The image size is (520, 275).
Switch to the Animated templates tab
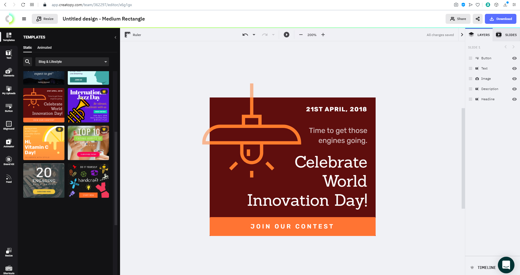click(45, 48)
